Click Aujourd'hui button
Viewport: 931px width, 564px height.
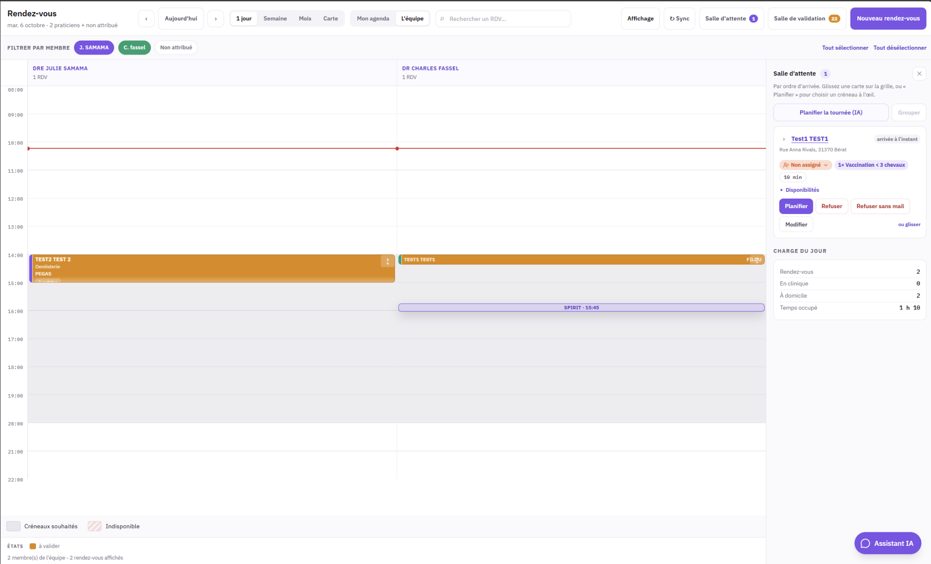pos(181,19)
